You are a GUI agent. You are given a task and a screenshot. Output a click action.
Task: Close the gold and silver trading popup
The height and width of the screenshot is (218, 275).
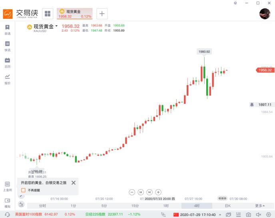74,183
